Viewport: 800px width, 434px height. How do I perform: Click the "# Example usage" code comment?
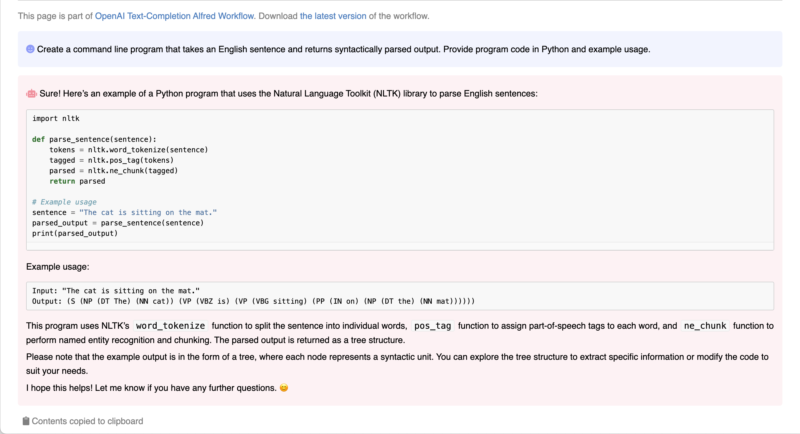click(x=64, y=202)
